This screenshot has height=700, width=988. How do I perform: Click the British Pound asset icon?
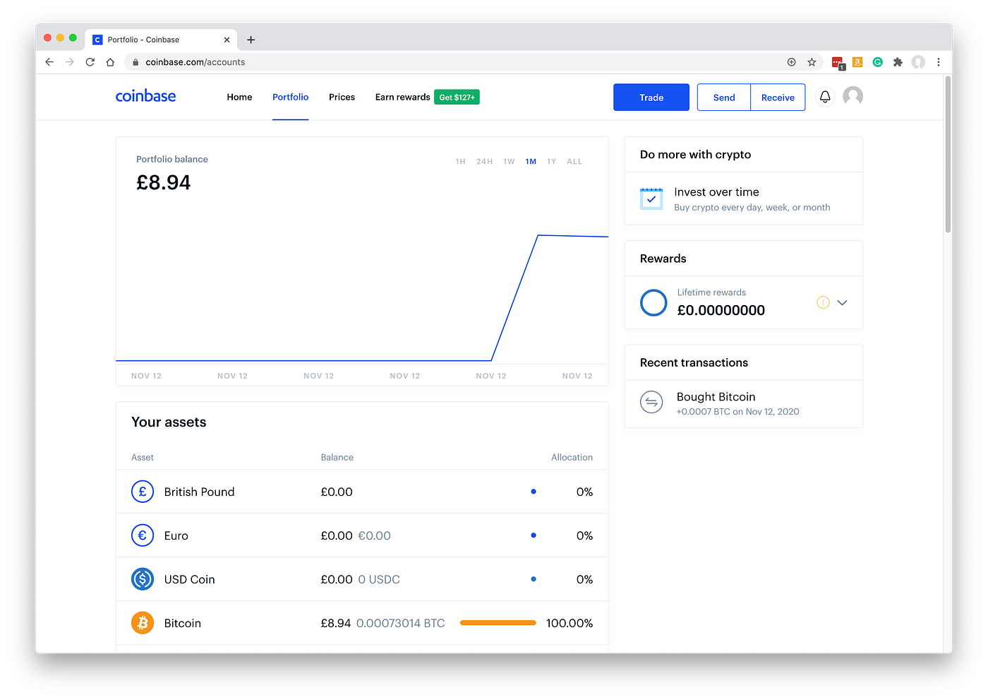click(x=143, y=492)
